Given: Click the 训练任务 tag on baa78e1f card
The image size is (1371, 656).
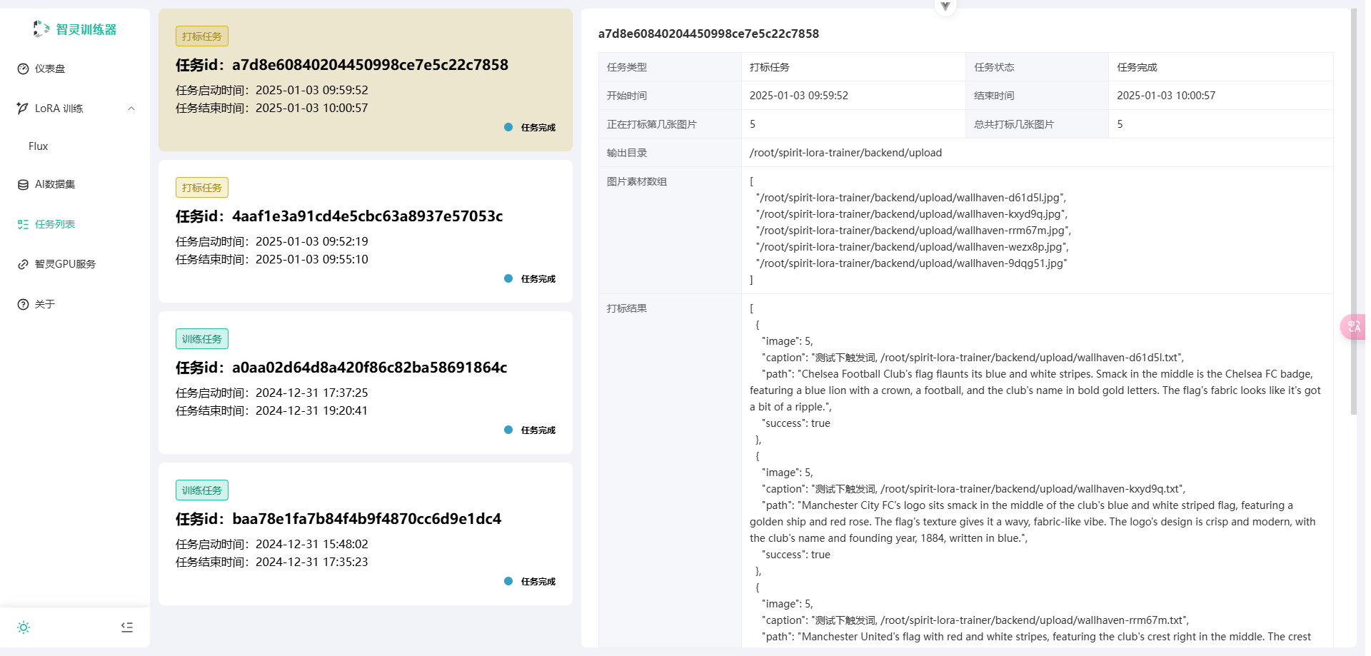Looking at the screenshot, I should point(202,490).
